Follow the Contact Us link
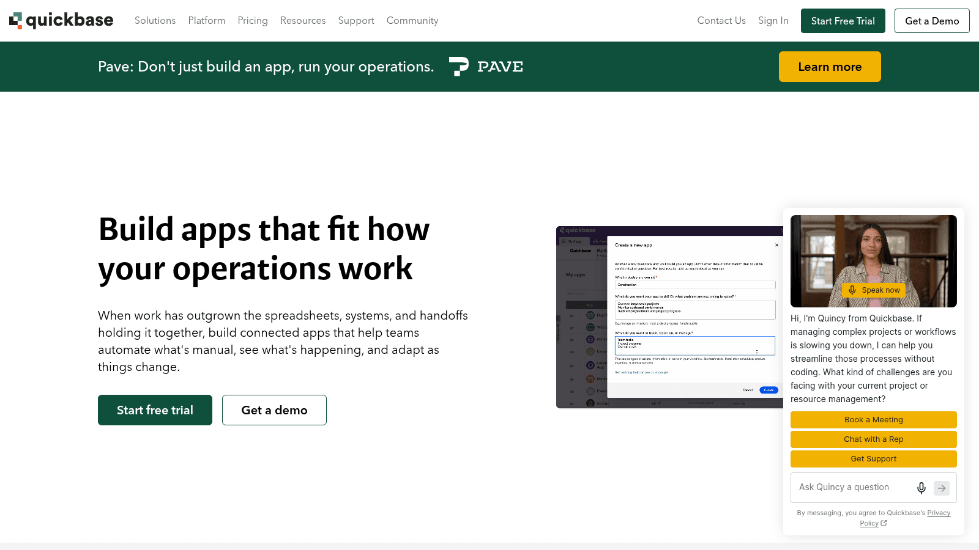The width and height of the screenshot is (979, 550). (x=721, y=21)
